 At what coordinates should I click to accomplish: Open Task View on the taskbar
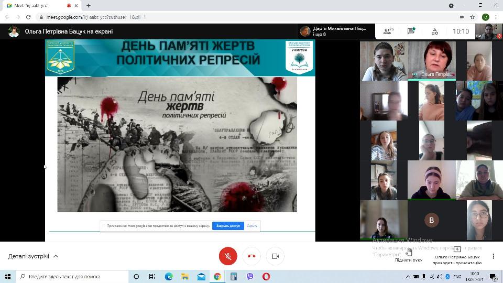[x=152, y=277]
